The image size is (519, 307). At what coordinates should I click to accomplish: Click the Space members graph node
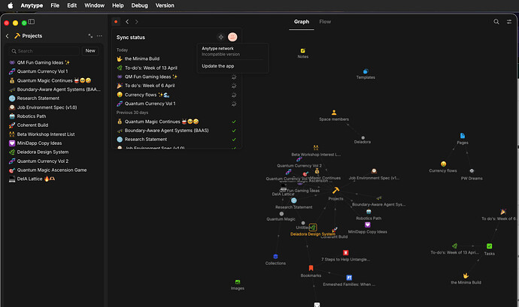coord(334,113)
